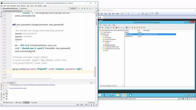Go forward in ADUC toolbar
Image resolution: width=196 pixels, height=110 pixels.
[102, 28]
